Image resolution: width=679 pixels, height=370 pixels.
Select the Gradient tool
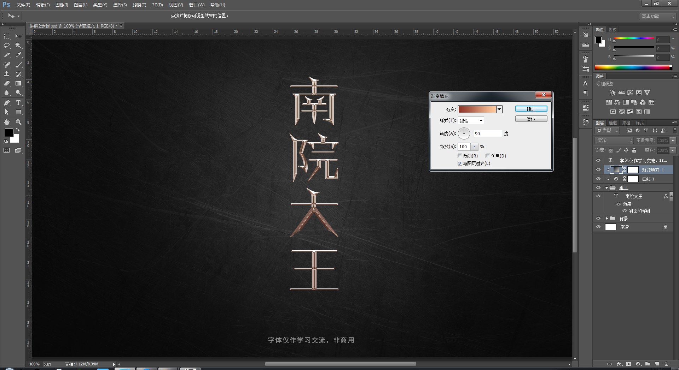pos(18,84)
